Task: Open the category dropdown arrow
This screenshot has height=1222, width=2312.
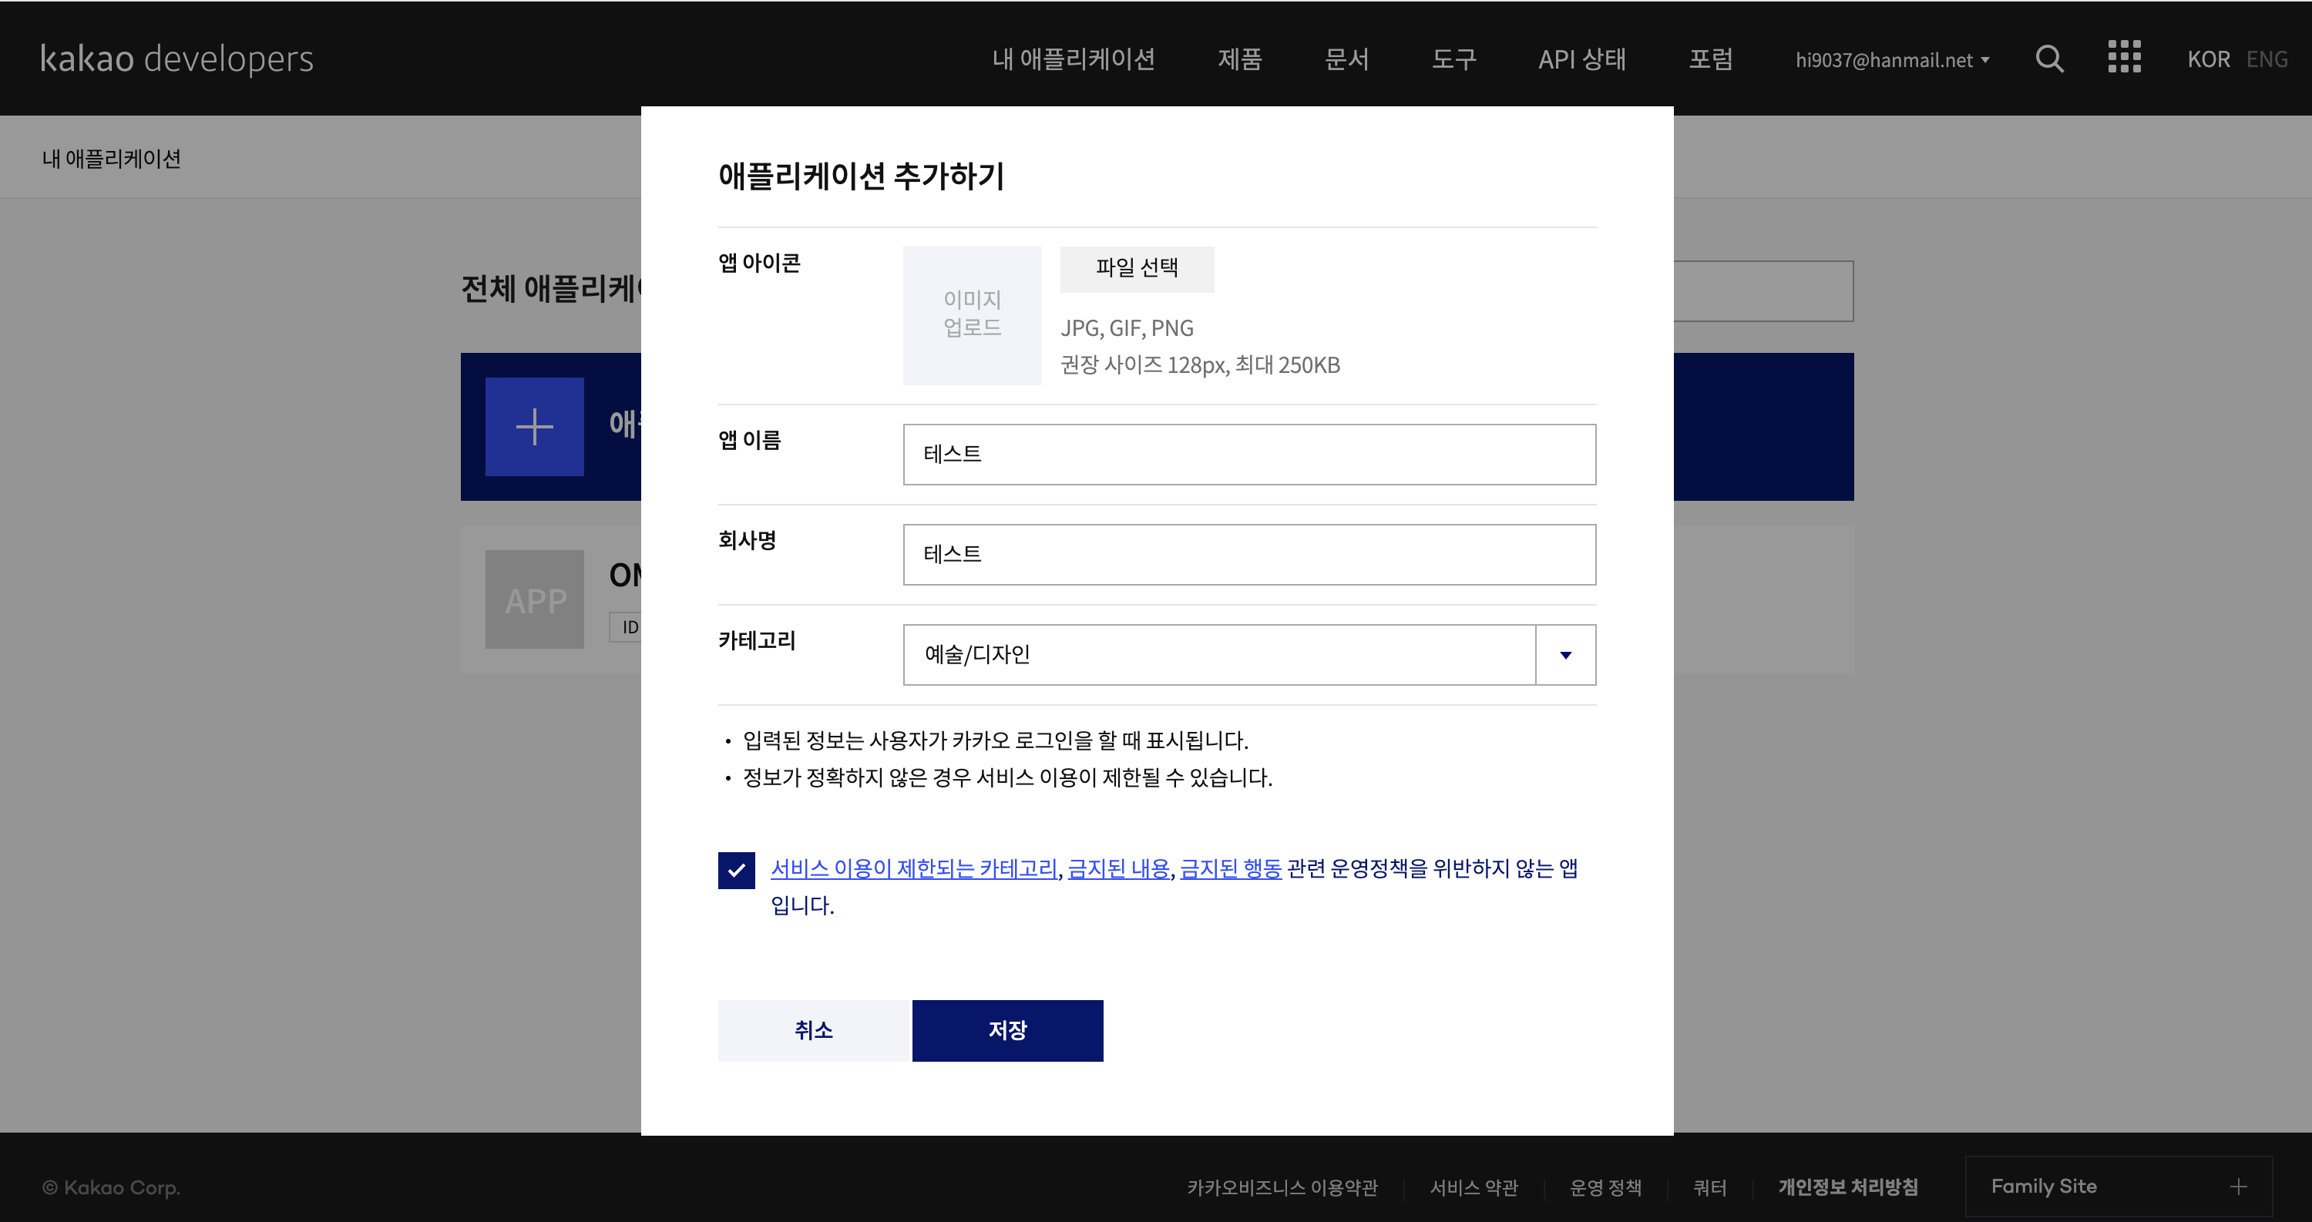Action: pos(1565,655)
